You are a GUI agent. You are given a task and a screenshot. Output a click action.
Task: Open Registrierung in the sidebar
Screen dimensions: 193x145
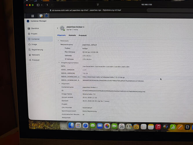click(x=37, y=50)
